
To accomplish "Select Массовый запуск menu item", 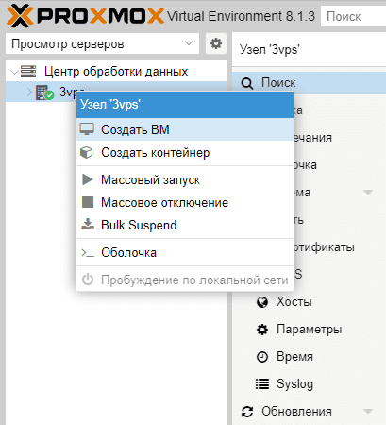I will 185,179.
